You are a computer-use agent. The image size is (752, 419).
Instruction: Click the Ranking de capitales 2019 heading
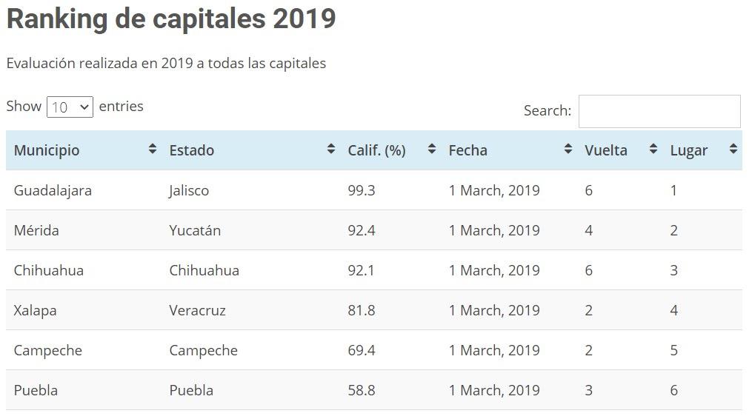coord(171,19)
